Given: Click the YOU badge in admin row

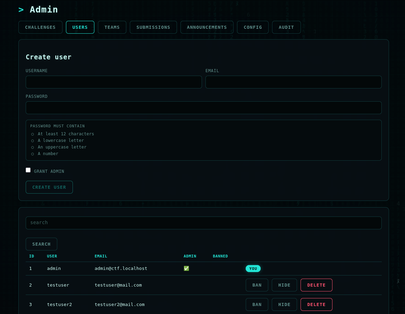Looking at the screenshot, I should (x=253, y=269).
